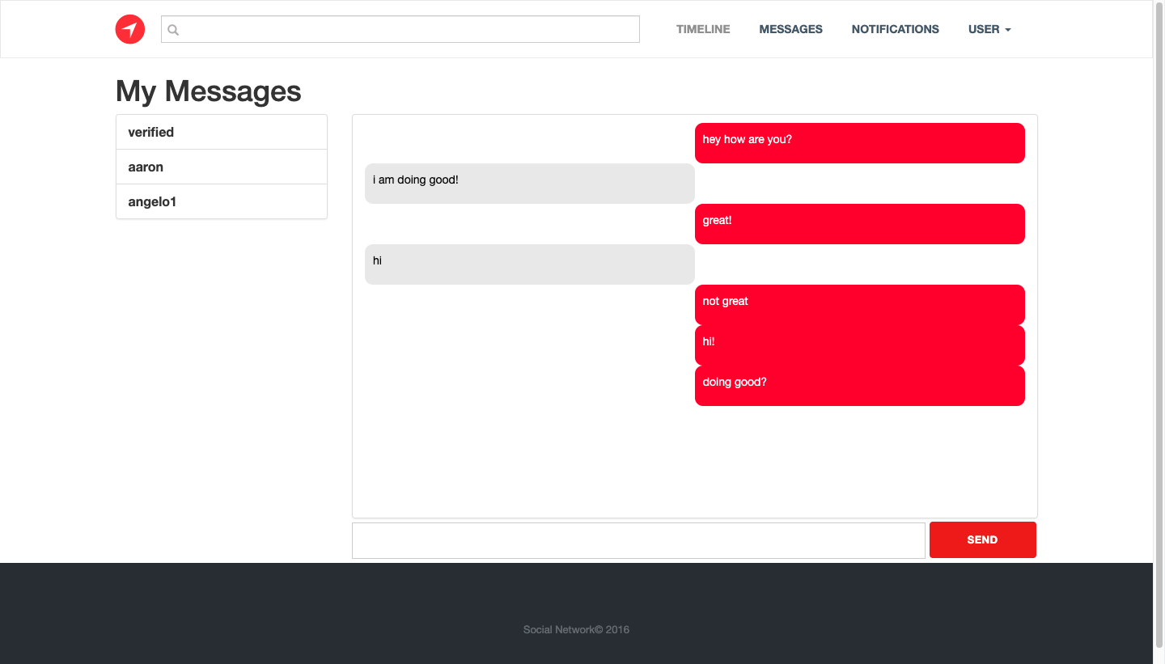Image resolution: width=1165 pixels, height=664 pixels.
Task: Click the 'not great' message bubble
Action: 860,305
